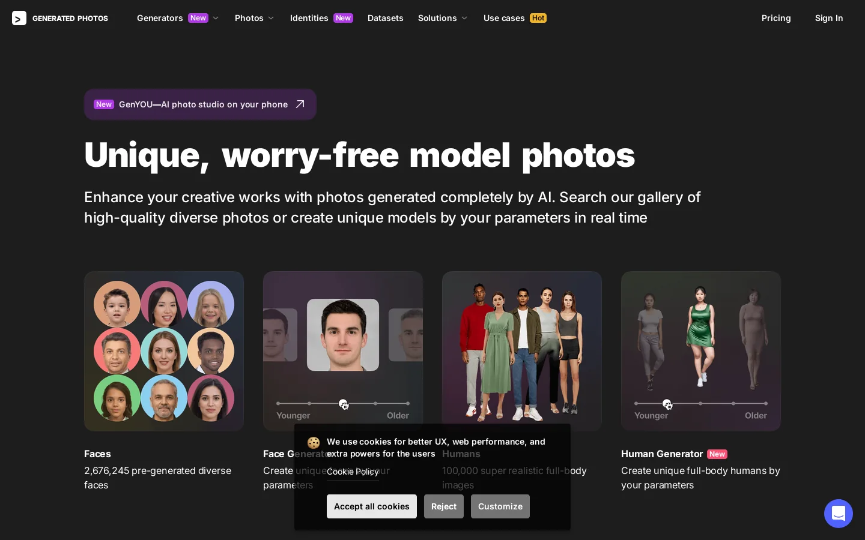Screen dimensions: 865x540
Task: Click the Human Generator card title
Action: 662,454
